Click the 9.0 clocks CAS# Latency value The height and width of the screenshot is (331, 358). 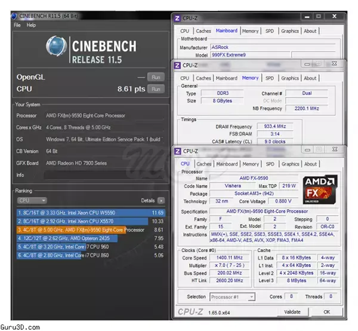[275, 142]
